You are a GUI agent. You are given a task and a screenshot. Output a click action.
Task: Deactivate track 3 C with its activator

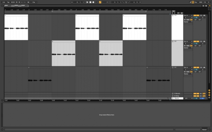point(196,68)
